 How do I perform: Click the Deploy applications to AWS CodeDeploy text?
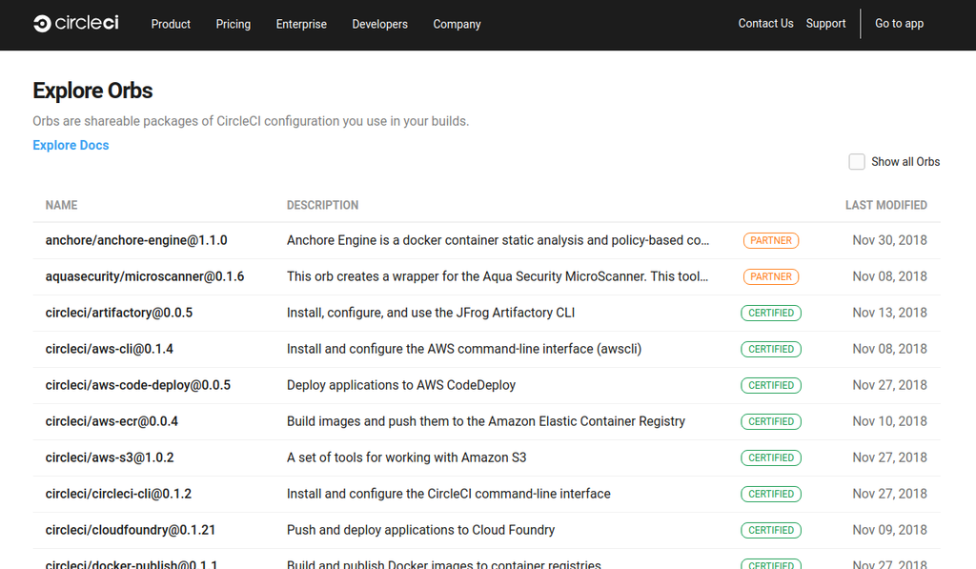point(401,385)
